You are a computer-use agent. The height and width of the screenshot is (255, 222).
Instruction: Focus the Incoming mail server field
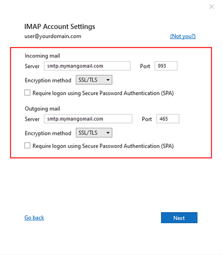point(87,66)
